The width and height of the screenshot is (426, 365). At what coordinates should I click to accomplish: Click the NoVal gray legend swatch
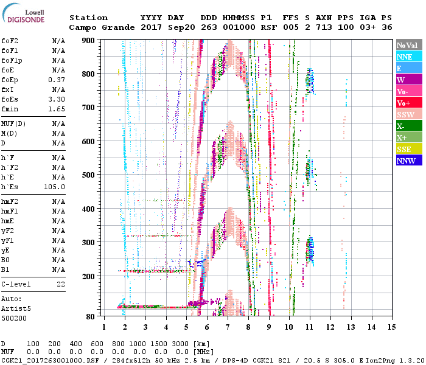(x=408, y=45)
